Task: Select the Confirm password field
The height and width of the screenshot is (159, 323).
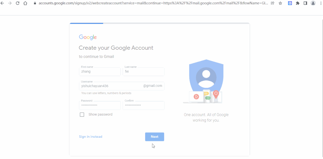Action: coord(144,105)
